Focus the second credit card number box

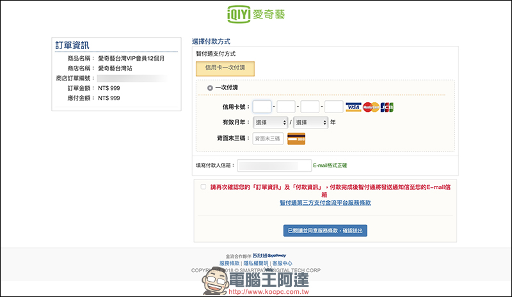(286, 107)
